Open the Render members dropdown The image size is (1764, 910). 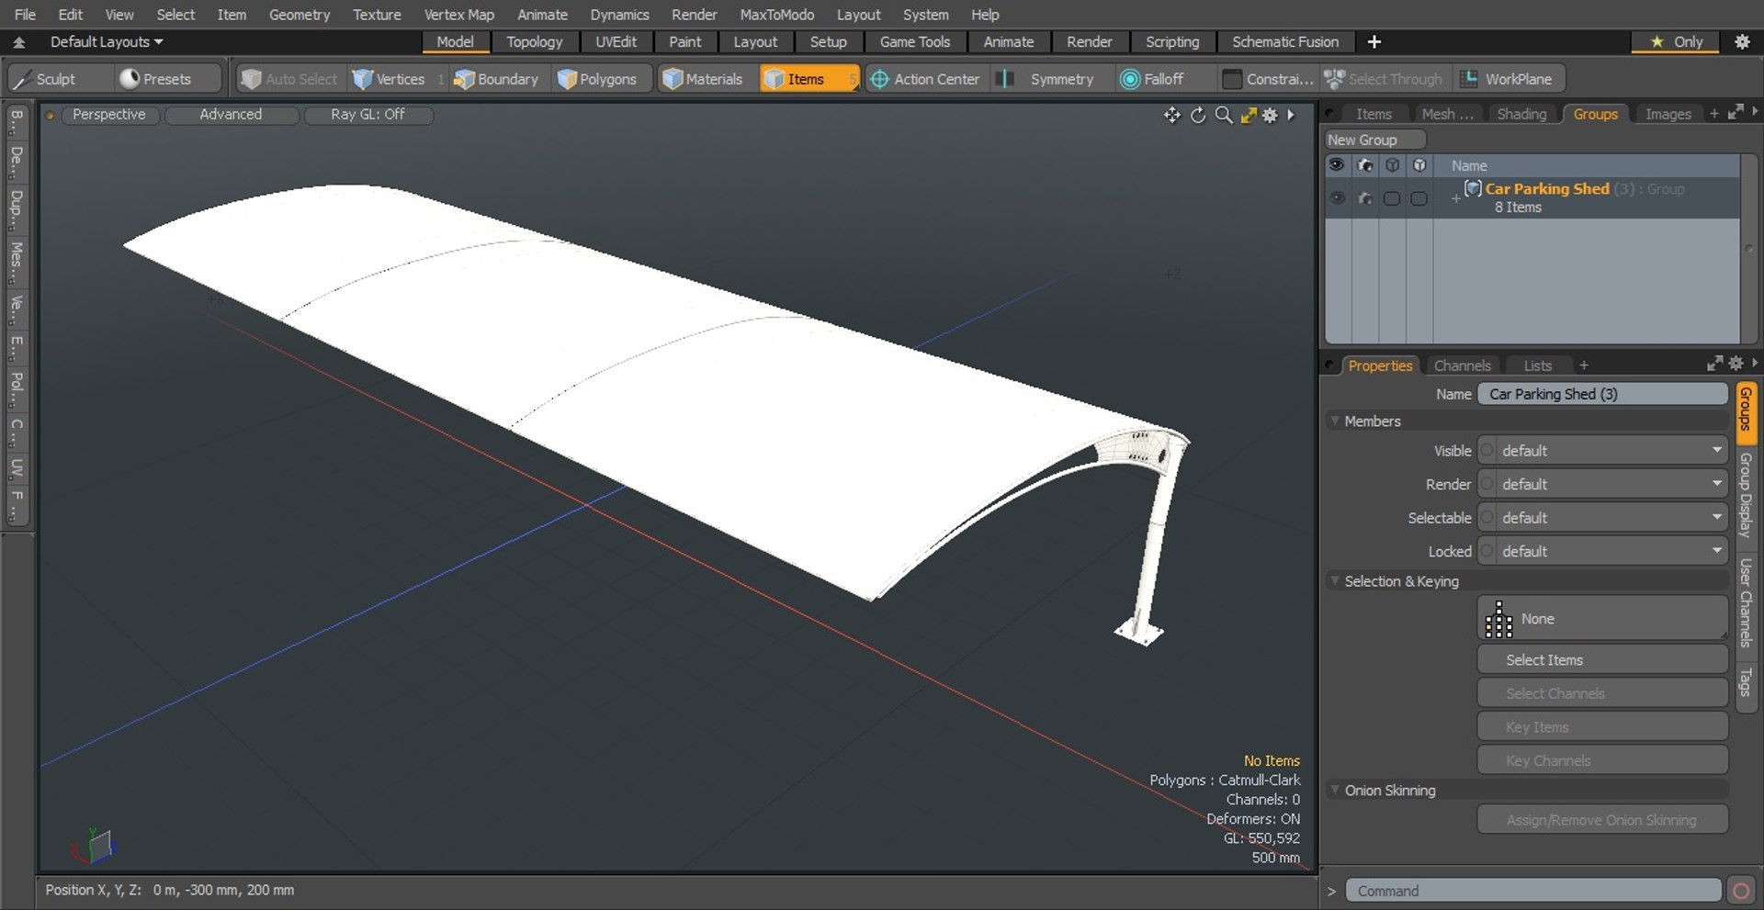(x=1602, y=484)
